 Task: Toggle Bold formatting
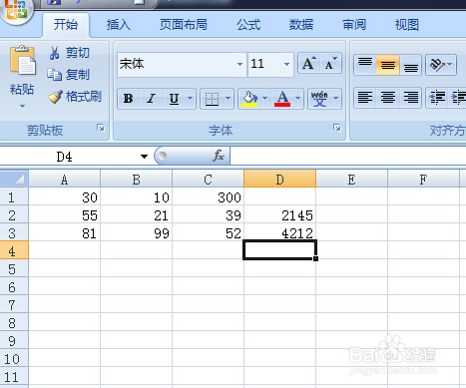[x=128, y=99]
